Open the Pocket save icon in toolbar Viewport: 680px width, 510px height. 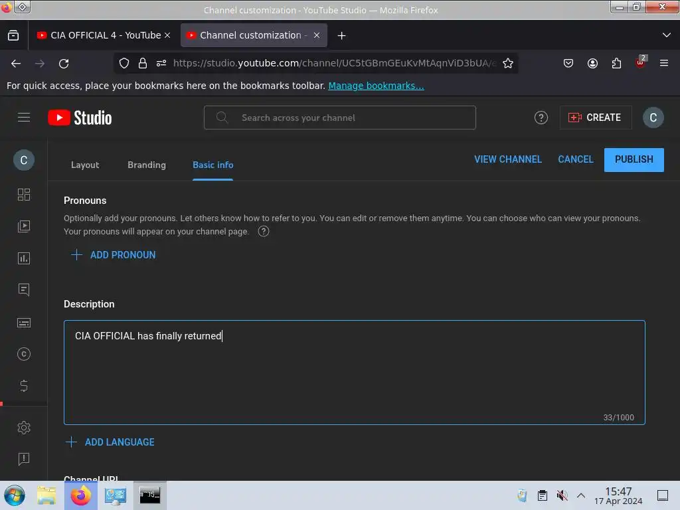click(x=568, y=63)
